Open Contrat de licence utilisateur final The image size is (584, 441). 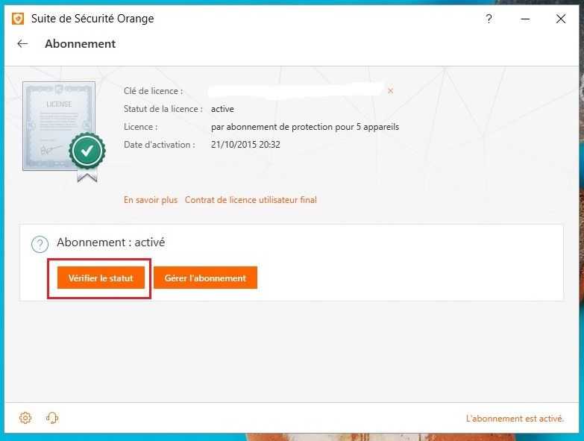point(251,200)
